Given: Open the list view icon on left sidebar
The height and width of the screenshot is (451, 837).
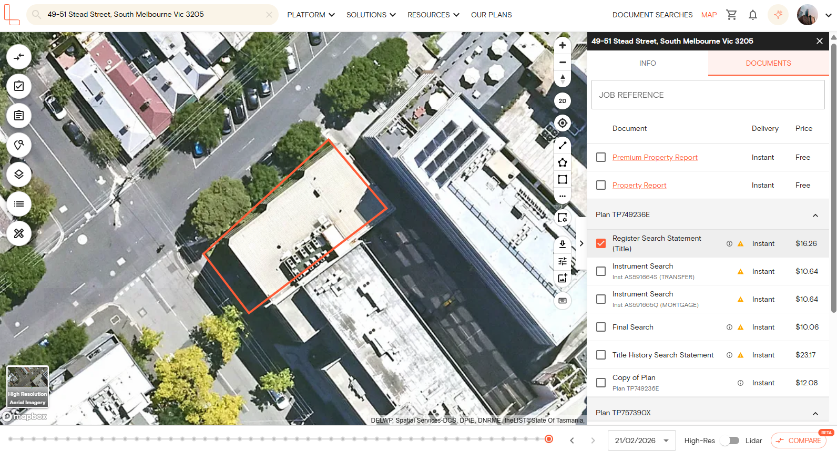Looking at the screenshot, I should click(19, 204).
